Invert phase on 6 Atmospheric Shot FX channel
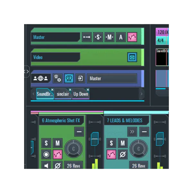Viewport: 193px width, 193px height. click(58, 165)
